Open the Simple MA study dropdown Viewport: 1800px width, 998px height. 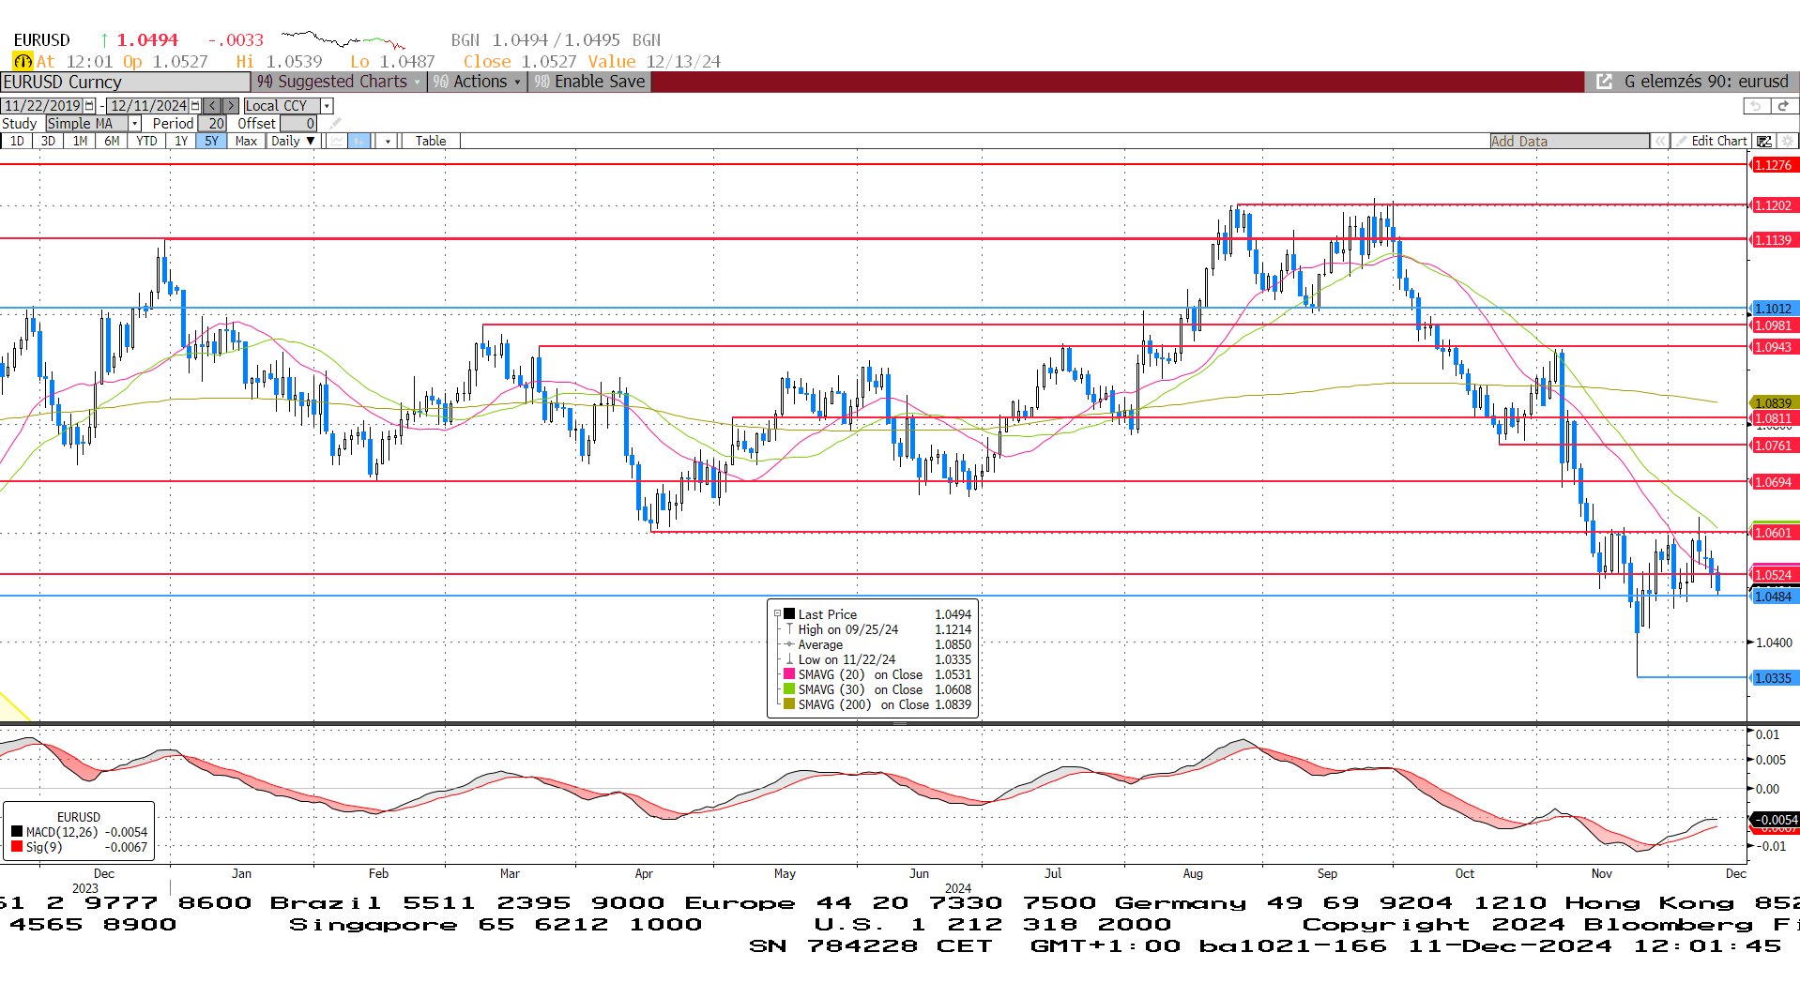[134, 123]
